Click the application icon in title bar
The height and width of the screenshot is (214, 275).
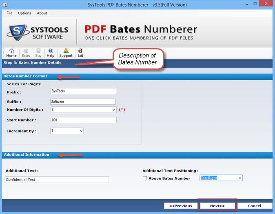pyautogui.click(x=5, y=4)
